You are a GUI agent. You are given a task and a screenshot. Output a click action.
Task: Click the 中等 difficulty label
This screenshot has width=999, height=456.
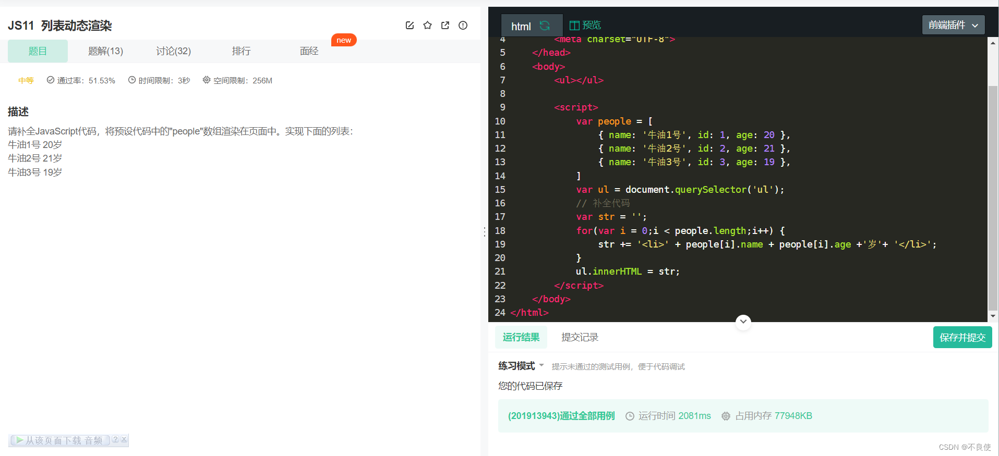coord(26,80)
